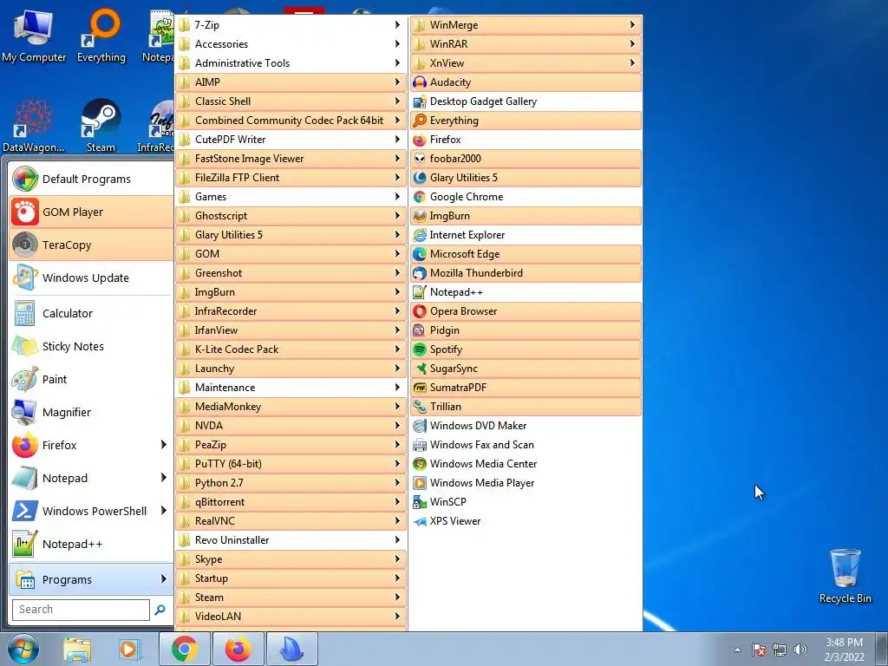Open Paint from start menu
This screenshot has width=888, height=666.
click(91, 379)
